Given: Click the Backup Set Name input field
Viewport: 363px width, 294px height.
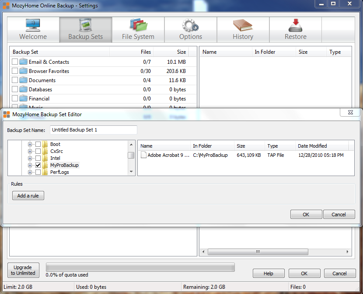Looking at the screenshot, I should tap(94, 130).
